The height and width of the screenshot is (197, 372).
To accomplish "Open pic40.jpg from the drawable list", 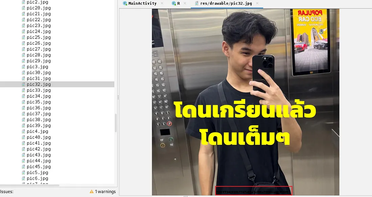I will tap(39, 137).
